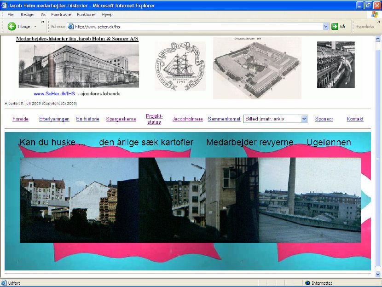Open the Efterlysningen link
Viewport: 382px width, 287px height.
click(54, 119)
